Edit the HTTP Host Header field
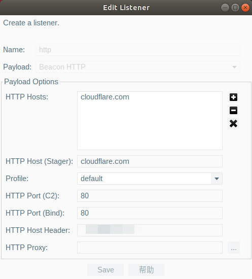Image resolution: width=252 pixels, height=279 pixels. click(150, 230)
